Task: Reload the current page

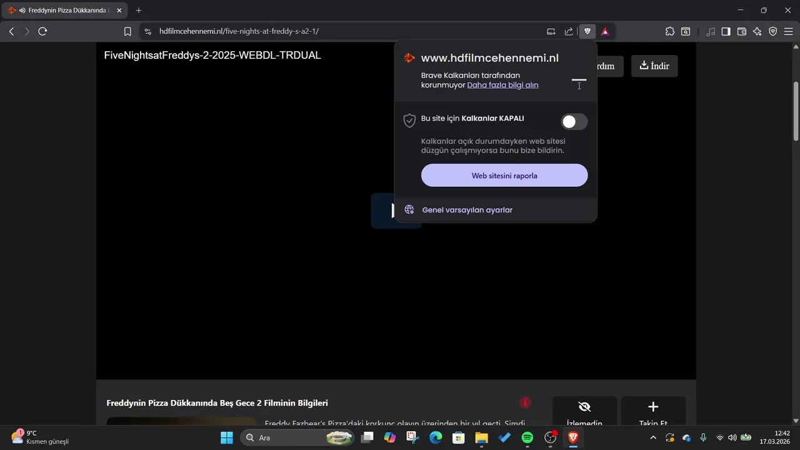Action: click(42, 31)
